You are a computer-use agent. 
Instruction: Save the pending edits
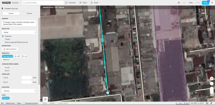205,3
